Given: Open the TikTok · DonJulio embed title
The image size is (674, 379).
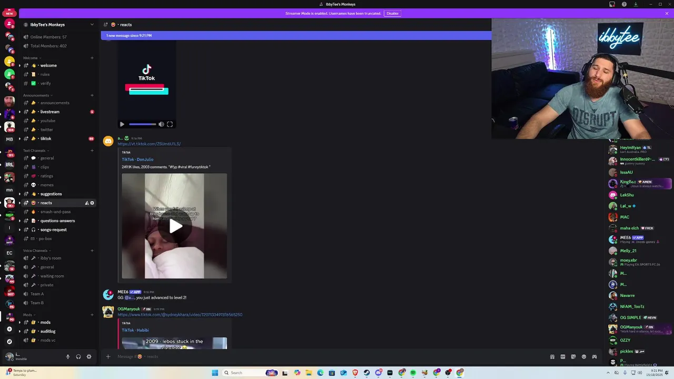Looking at the screenshot, I should coord(137,159).
